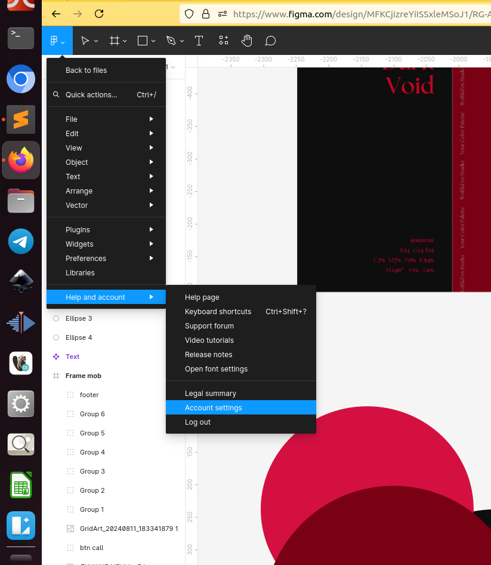Expand shape tools chevron
This screenshot has height=565, width=491.
tap(153, 41)
